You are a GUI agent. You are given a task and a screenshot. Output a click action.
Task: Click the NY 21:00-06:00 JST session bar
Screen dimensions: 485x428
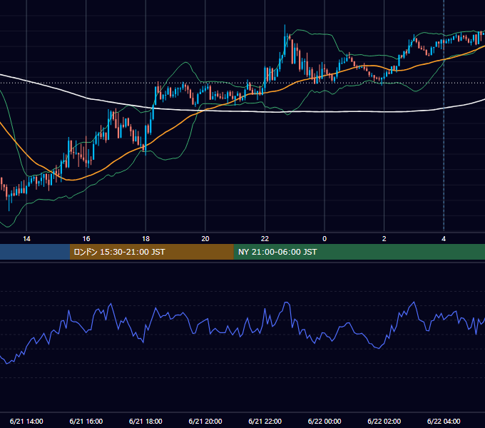(x=359, y=252)
